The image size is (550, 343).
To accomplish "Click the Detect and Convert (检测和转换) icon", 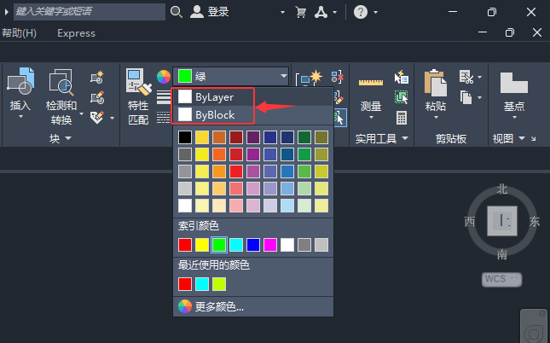I will click(61, 83).
